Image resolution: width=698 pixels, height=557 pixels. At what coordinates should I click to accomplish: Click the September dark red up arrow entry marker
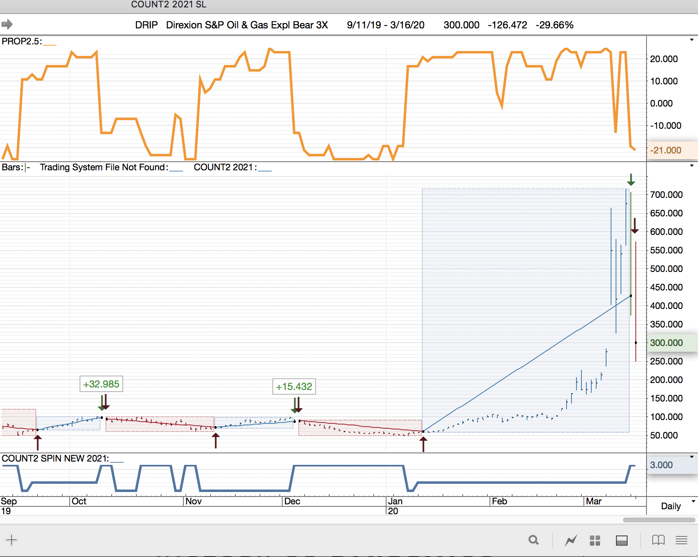[37, 443]
